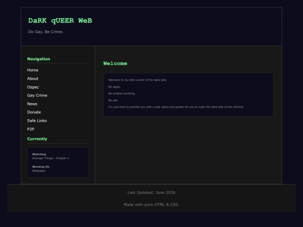Click the tagline 'Do Gay. Be Crime.'
The width and height of the screenshot is (303, 227).
tap(46, 31)
